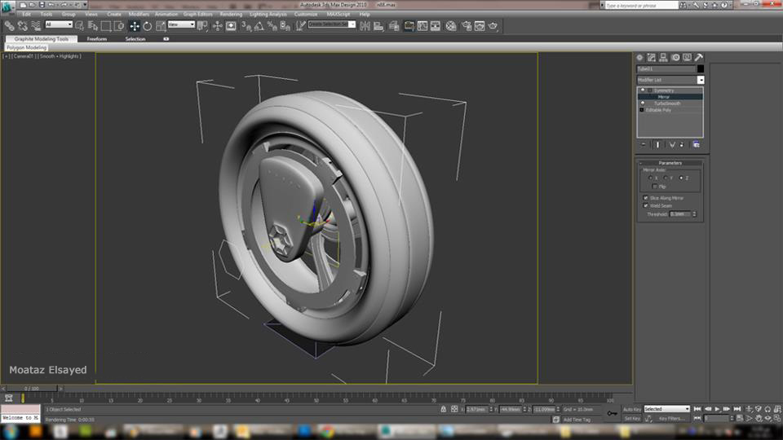The height and width of the screenshot is (440, 783).
Task: Choose Rectangular Selection Region tool
Action: pyautogui.click(x=106, y=26)
